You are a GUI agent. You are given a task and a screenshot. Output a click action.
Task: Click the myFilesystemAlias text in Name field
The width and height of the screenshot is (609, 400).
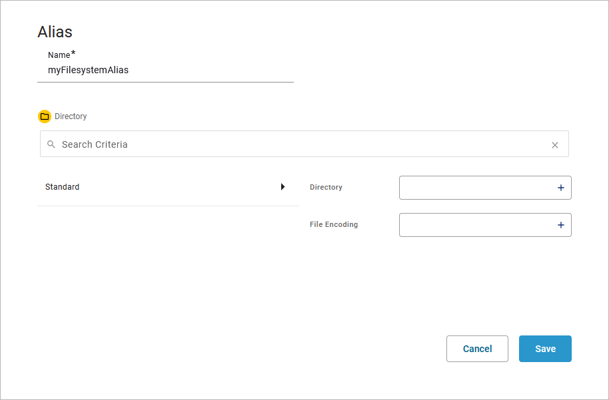88,70
